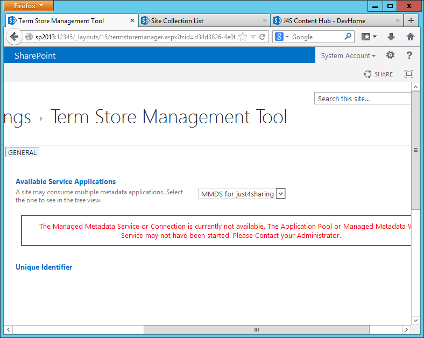Close the Site Collection List tab

point(264,20)
